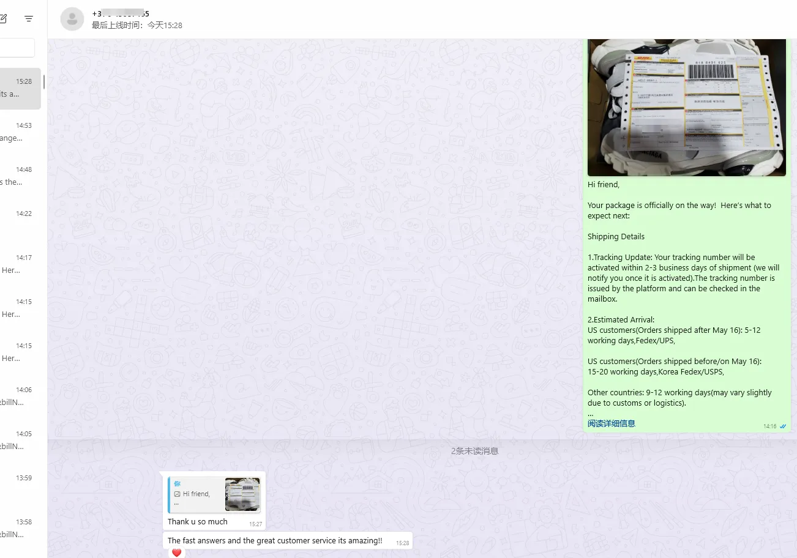The image size is (797, 558).
Task: Focus the chat search box in the sidebar
Action: click(x=17, y=48)
